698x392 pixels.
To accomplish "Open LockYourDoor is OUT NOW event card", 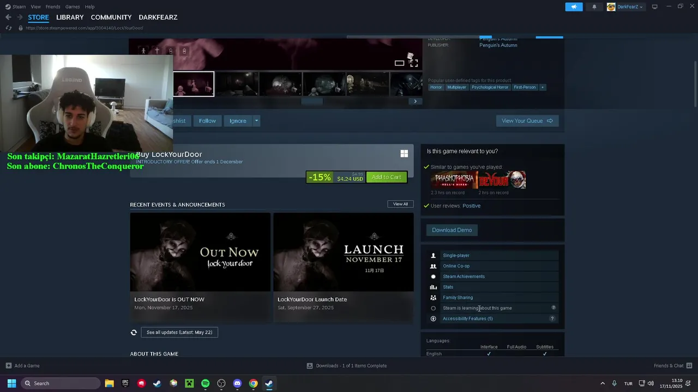I will point(200,267).
